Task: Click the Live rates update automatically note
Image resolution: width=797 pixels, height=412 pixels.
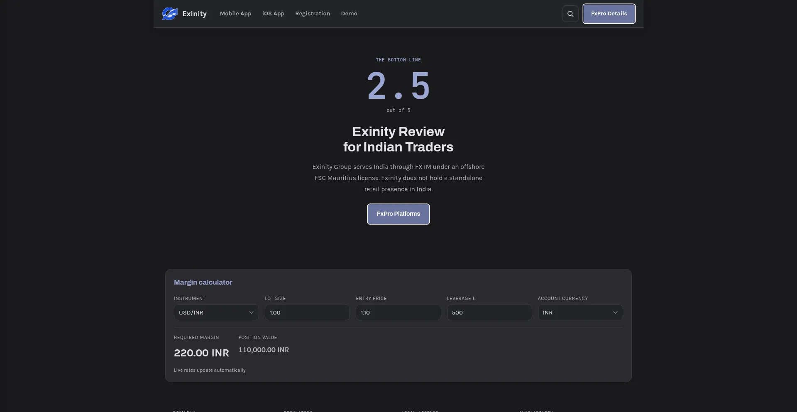Action: [210, 370]
